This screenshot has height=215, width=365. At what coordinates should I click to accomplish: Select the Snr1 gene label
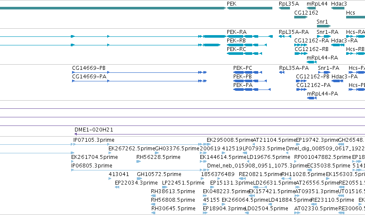click(x=322, y=21)
